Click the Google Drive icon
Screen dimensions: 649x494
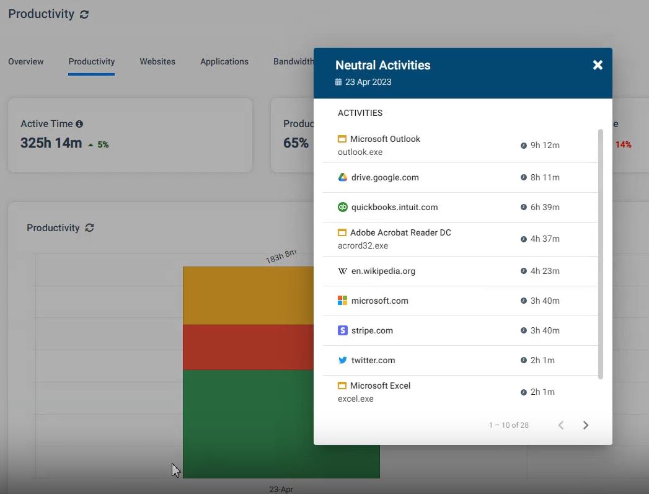pyautogui.click(x=342, y=177)
